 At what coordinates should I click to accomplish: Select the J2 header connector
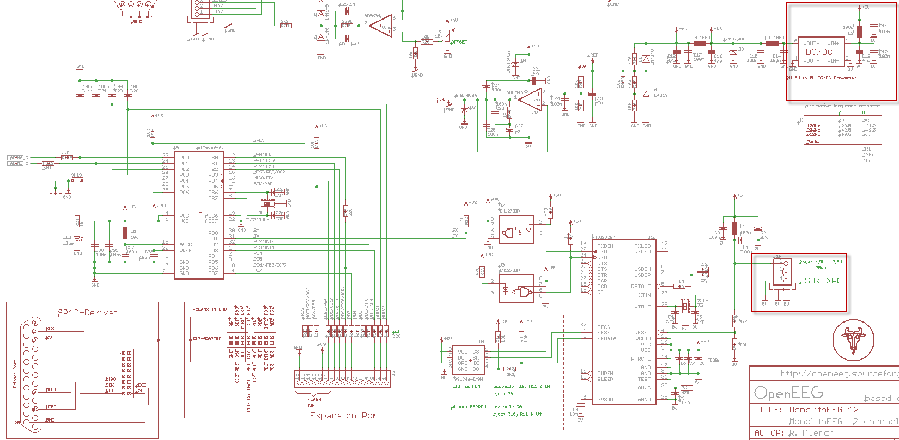pos(343,379)
